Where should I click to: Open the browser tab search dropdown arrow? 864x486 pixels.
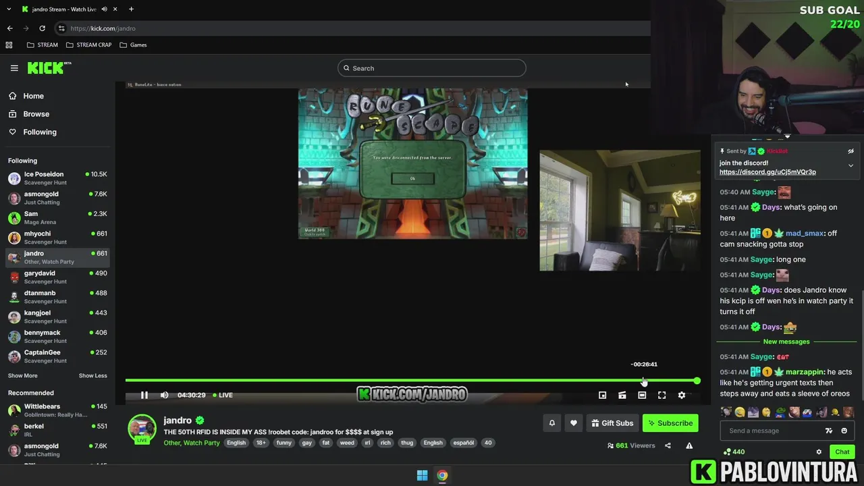click(x=9, y=9)
